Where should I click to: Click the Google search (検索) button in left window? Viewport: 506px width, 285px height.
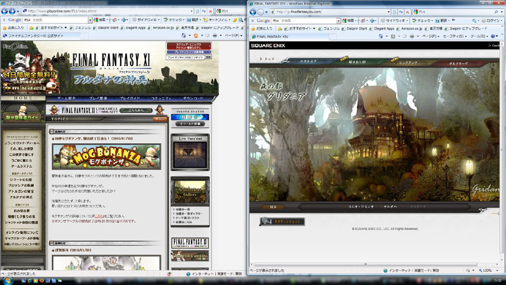click(x=100, y=20)
